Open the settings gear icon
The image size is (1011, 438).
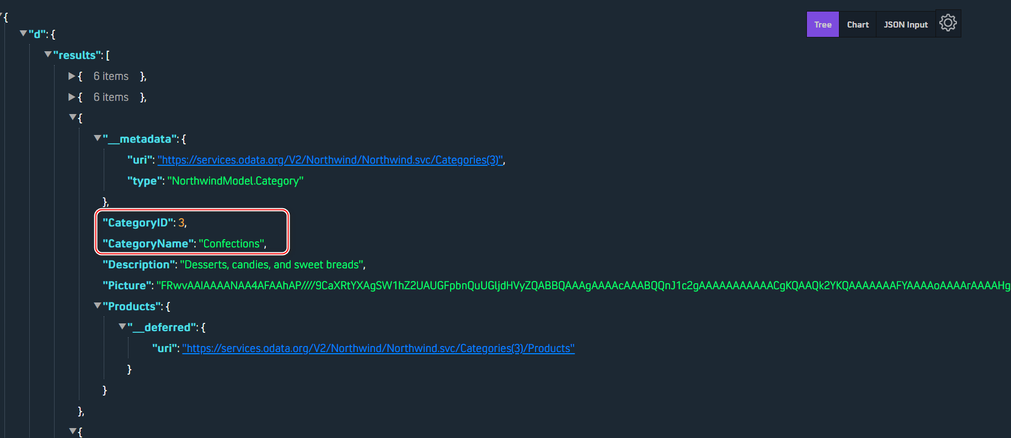coord(948,23)
